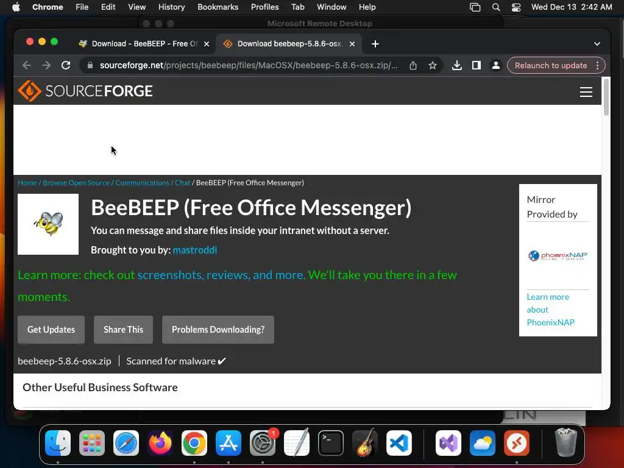Image resolution: width=624 pixels, height=468 pixels.
Task: Click the SourceForge logo in header
Action: [85, 91]
